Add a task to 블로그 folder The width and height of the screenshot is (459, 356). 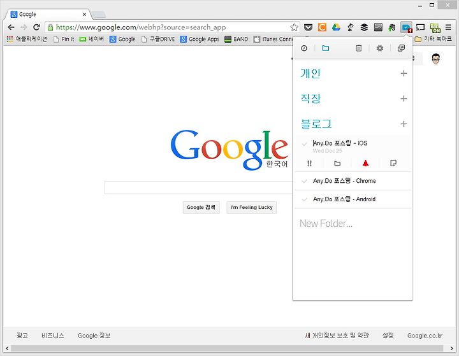coord(404,124)
